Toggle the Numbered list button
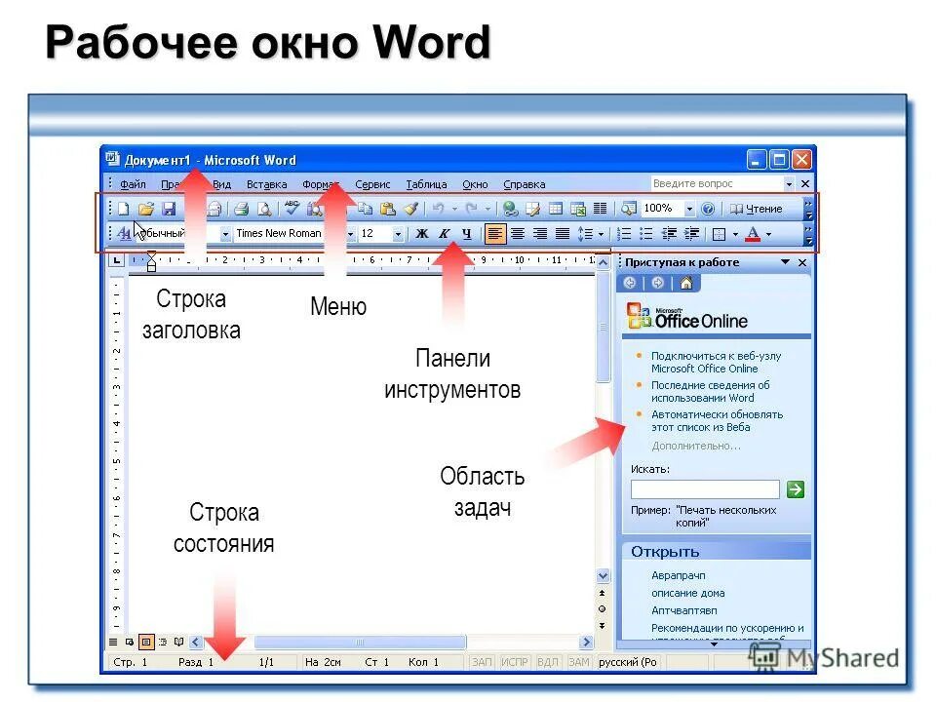The height and width of the screenshot is (702, 936). pos(624,233)
